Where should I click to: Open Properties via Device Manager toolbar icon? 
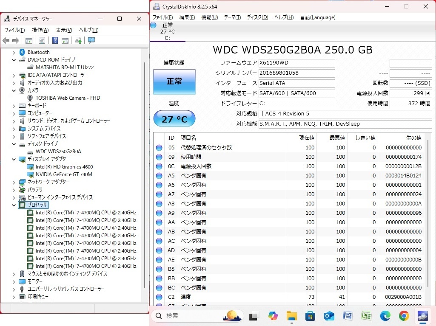[x=42, y=41]
